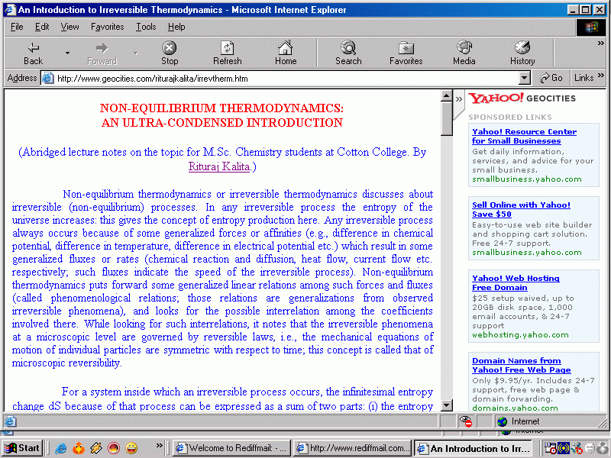Click the last gray round tray icon
Viewport: 611px width, 458px height.
603,448
